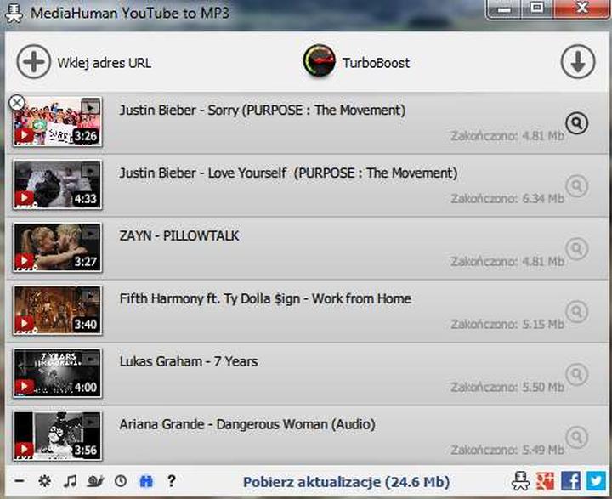Open the Facebook share icon
The image size is (612, 499).
point(571,481)
